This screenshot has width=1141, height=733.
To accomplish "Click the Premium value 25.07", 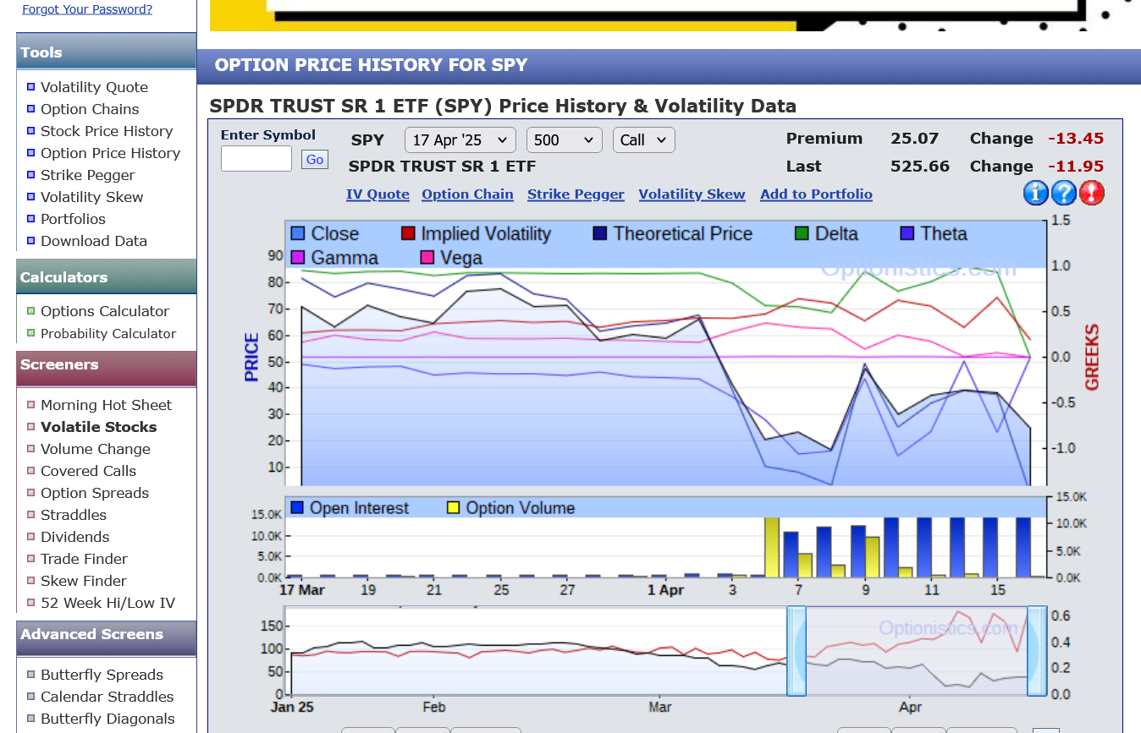I will coord(915,139).
